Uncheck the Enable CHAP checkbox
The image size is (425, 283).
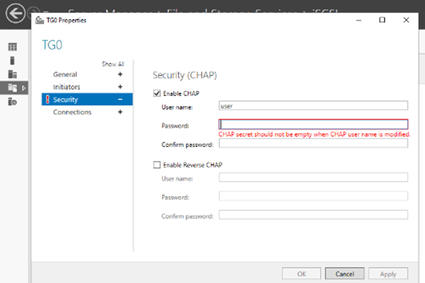(158, 93)
